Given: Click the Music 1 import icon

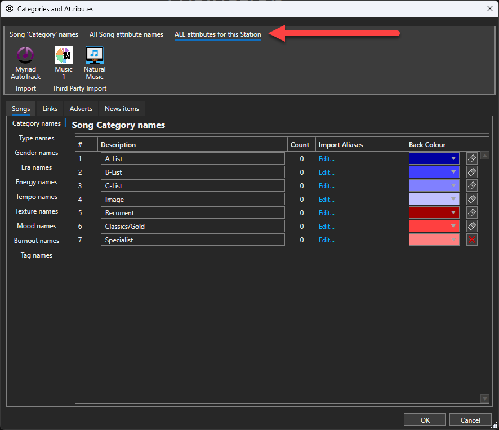Looking at the screenshot, I should point(64,55).
